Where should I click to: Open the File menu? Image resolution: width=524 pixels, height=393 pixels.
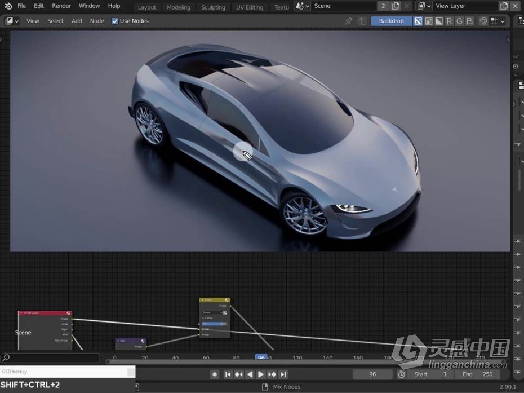click(22, 6)
